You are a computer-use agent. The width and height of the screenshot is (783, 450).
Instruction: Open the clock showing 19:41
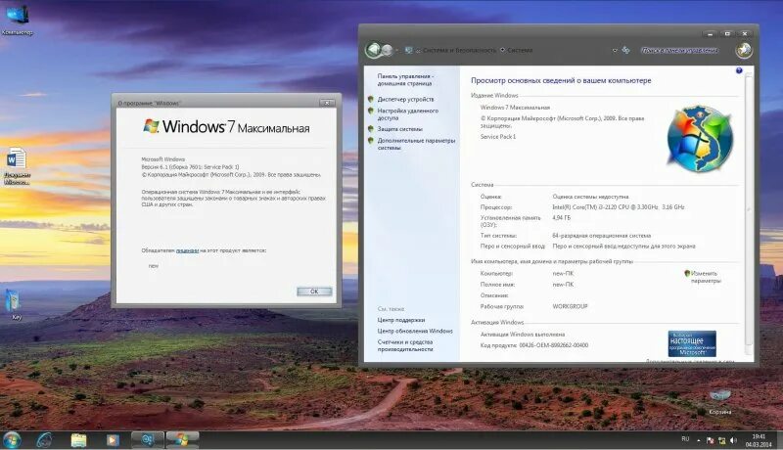759,440
